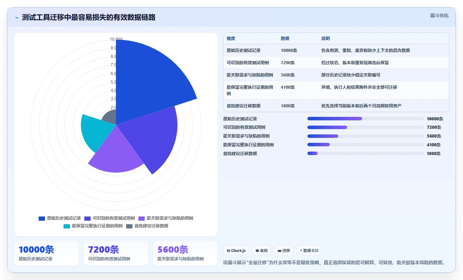Click the main title 测试工具迁移中最容易损失的有效数据链路

pyautogui.click(x=89, y=18)
